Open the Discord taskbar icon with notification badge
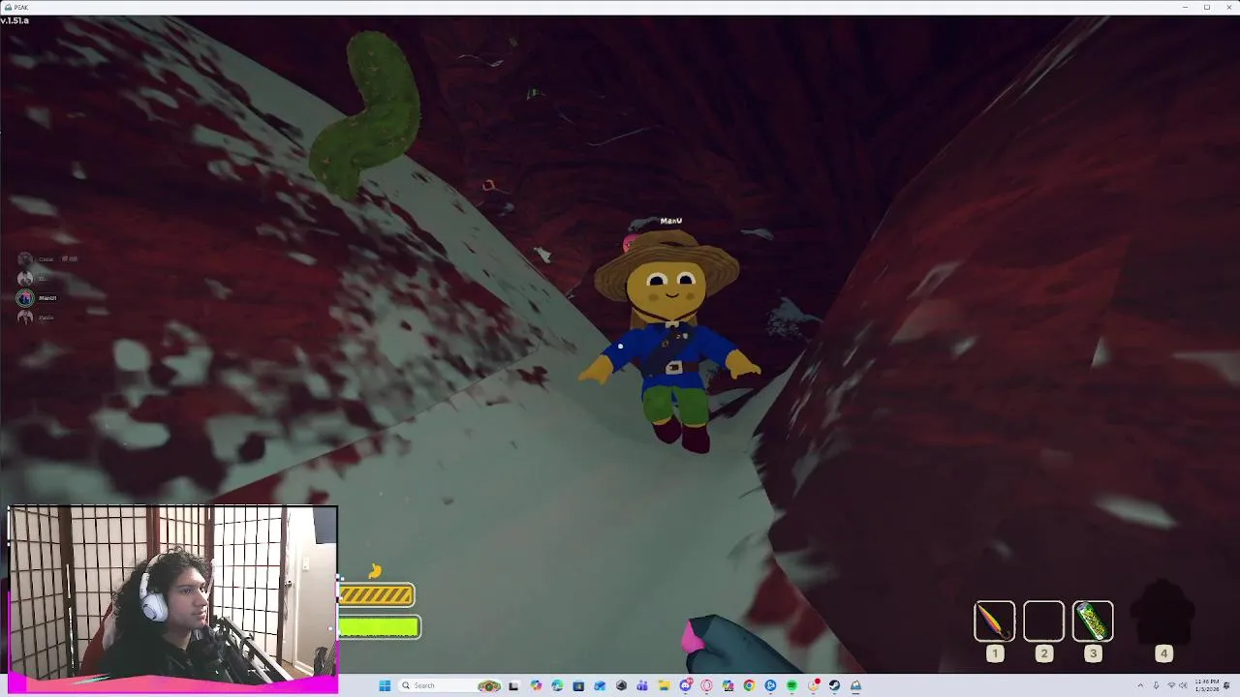The image size is (1240, 697). 686,685
